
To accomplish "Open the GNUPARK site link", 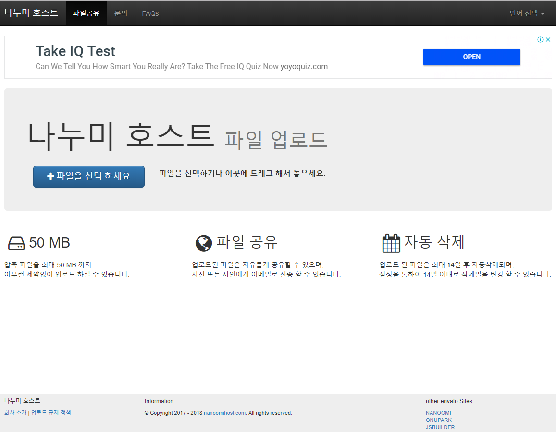I will tap(438, 420).
